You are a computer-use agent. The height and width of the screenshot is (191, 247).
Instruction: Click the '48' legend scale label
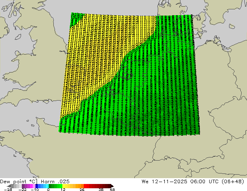pos(112,189)
